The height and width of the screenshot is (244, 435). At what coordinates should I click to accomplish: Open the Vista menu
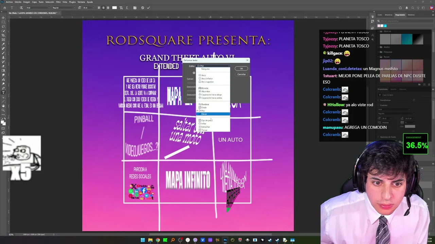coord(65,2)
